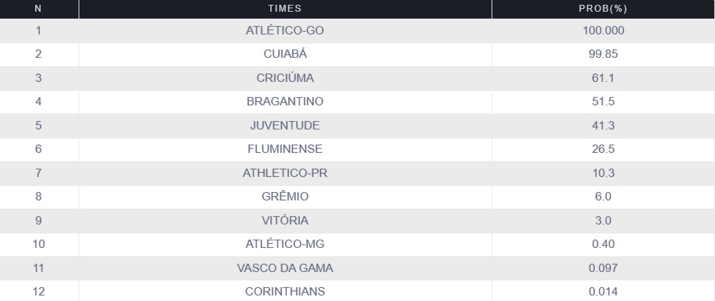
Task: Click the FLUMINENSE team name
Action: [x=285, y=149]
